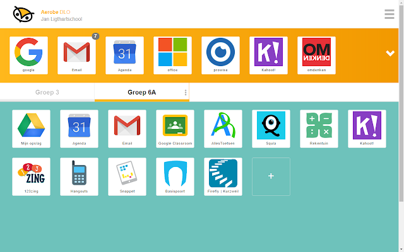Open the Groep 6A tab options menu
The image size is (404, 252).
186,93
